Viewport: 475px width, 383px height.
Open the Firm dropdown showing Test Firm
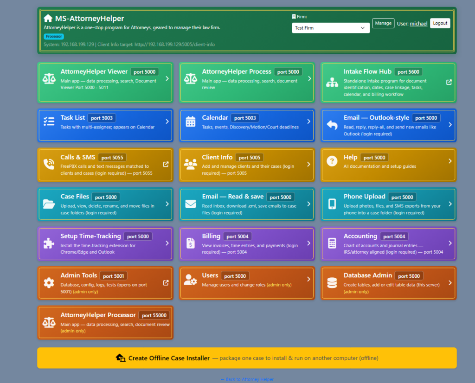pyautogui.click(x=330, y=28)
